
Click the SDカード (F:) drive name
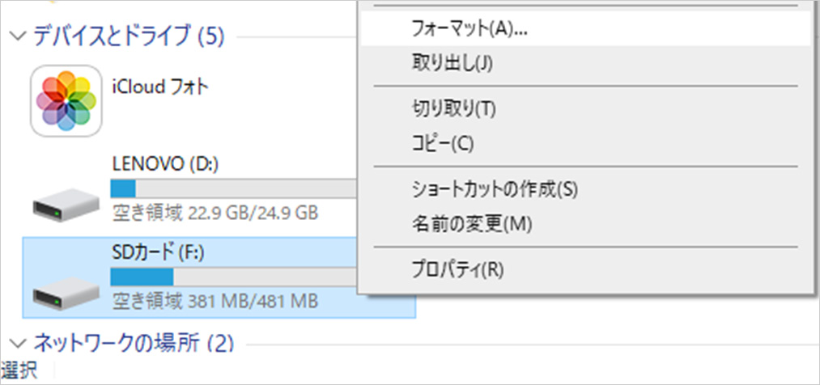[x=158, y=252]
